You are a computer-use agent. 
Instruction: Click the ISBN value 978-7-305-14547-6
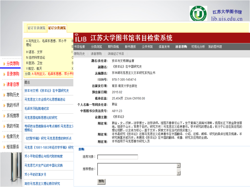pyautogui.click(x=124, y=80)
